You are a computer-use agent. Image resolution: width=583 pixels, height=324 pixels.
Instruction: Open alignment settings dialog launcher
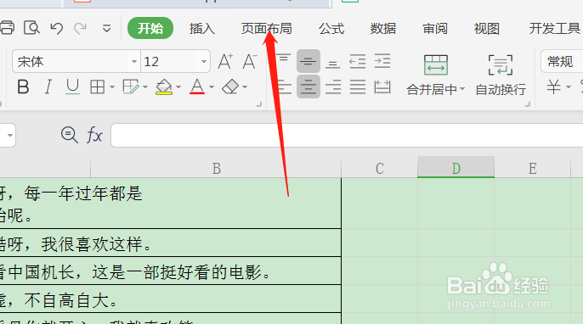pos(527,104)
